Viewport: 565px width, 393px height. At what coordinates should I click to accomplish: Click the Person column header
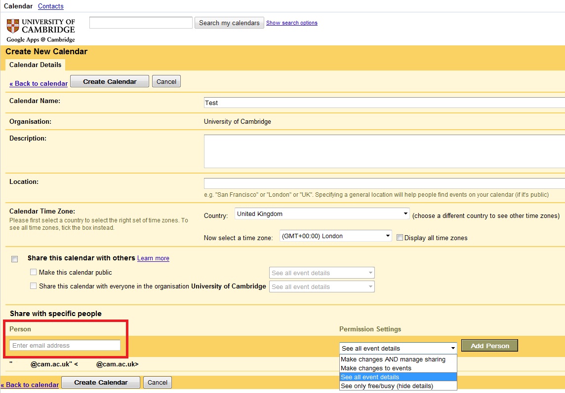pos(20,329)
